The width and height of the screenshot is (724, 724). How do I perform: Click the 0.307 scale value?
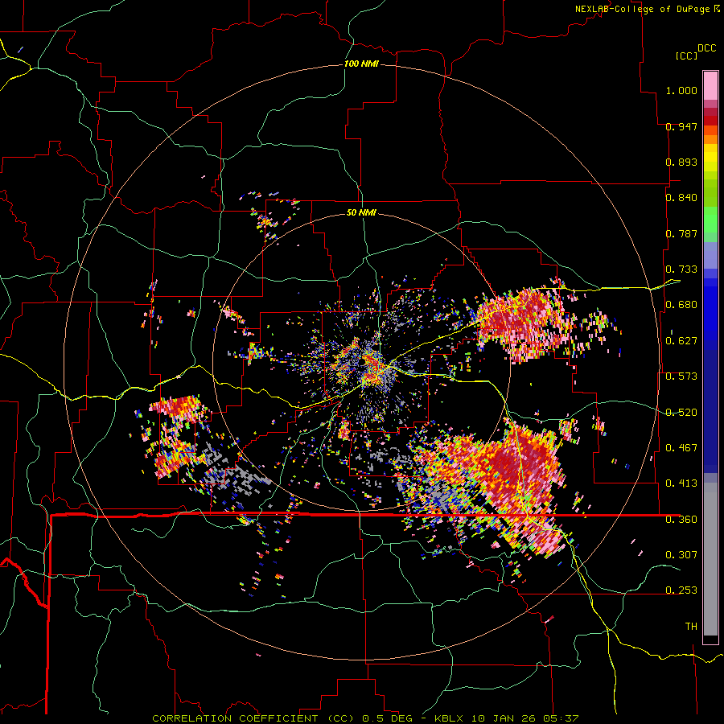(x=681, y=554)
